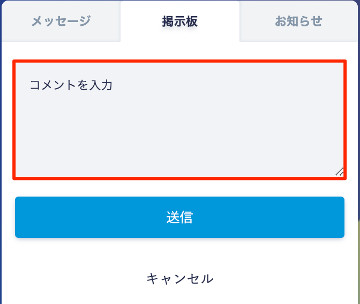Choose the leftmost tab, メッセージ
The height and width of the screenshot is (304, 360).
click(61, 21)
